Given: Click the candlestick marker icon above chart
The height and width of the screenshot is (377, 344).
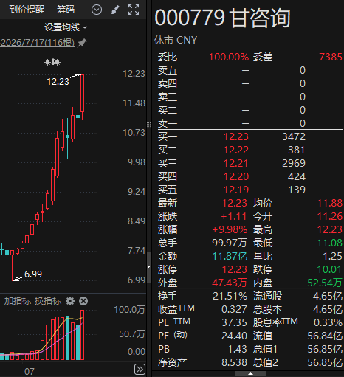Looking at the screenshot, I should click(x=52, y=62).
